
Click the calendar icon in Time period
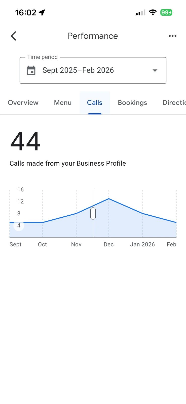tap(31, 70)
